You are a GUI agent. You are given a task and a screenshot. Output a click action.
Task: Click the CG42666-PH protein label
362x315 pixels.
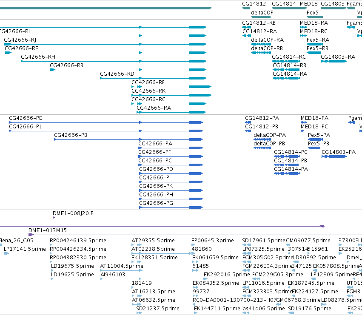point(156,195)
